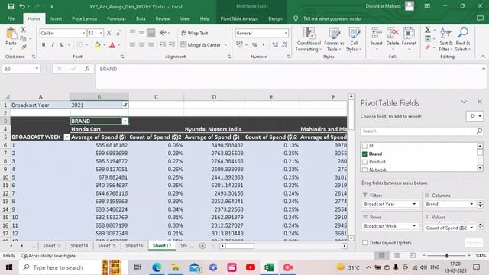Open File Explorer from the taskbar

click(x=176, y=267)
